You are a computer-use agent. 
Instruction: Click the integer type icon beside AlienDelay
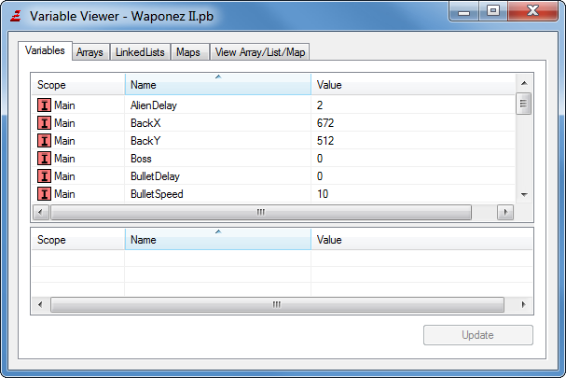pos(44,105)
